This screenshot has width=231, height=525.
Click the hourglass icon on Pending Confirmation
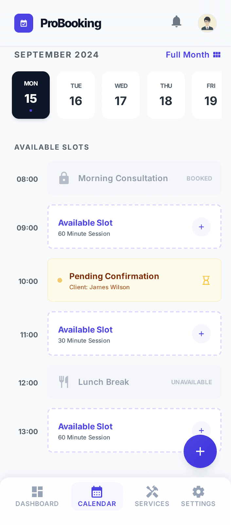pyautogui.click(x=206, y=280)
